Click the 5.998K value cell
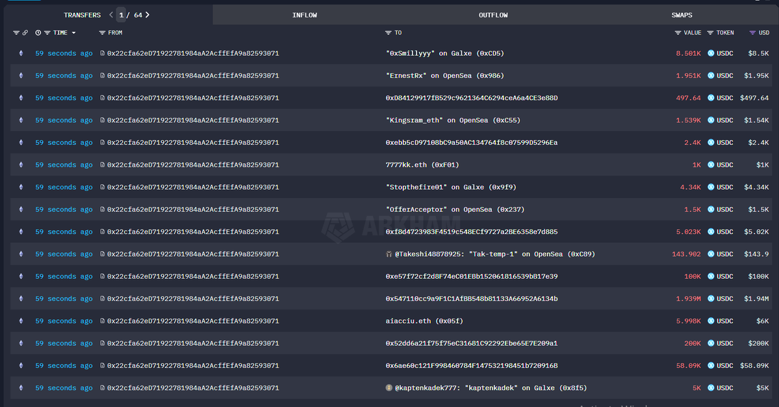The width and height of the screenshot is (779, 407). coord(688,321)
